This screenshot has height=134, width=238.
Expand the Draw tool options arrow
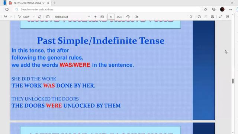click(x=34, y=17)
